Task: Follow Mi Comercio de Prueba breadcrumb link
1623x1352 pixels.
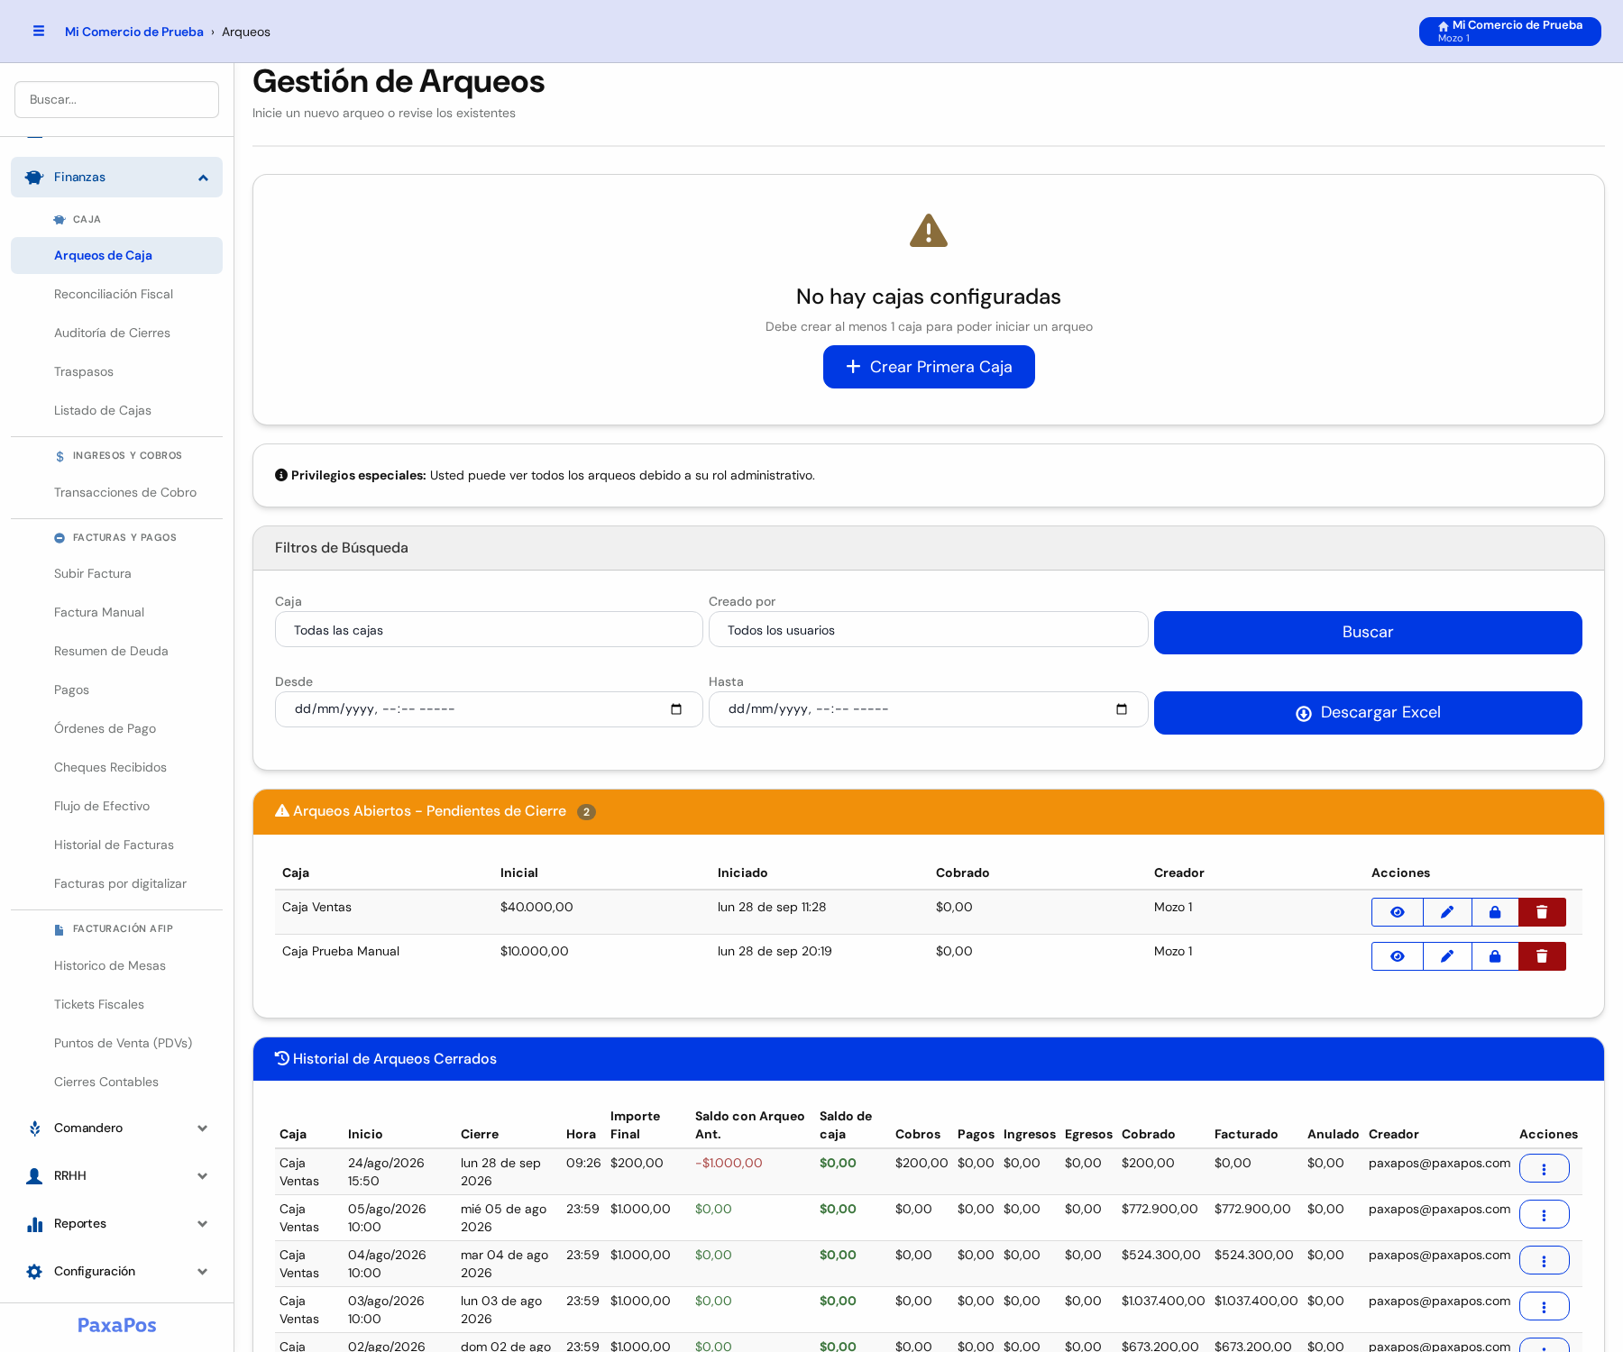Action: point(134,32)
